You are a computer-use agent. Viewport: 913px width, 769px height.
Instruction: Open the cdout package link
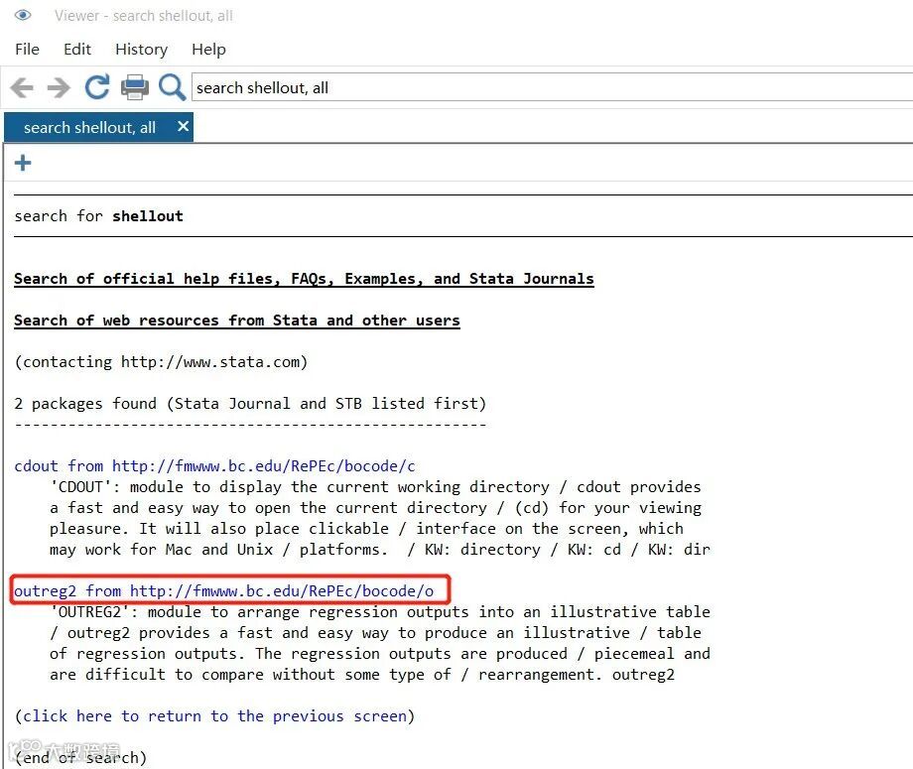pyautogui.click(x=215, y=466)
